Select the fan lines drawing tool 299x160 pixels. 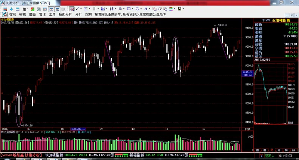(103, 9)
